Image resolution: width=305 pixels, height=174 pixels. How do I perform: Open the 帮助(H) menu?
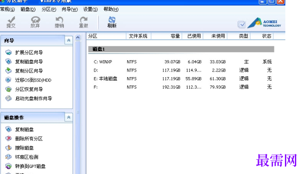(111, 9)
